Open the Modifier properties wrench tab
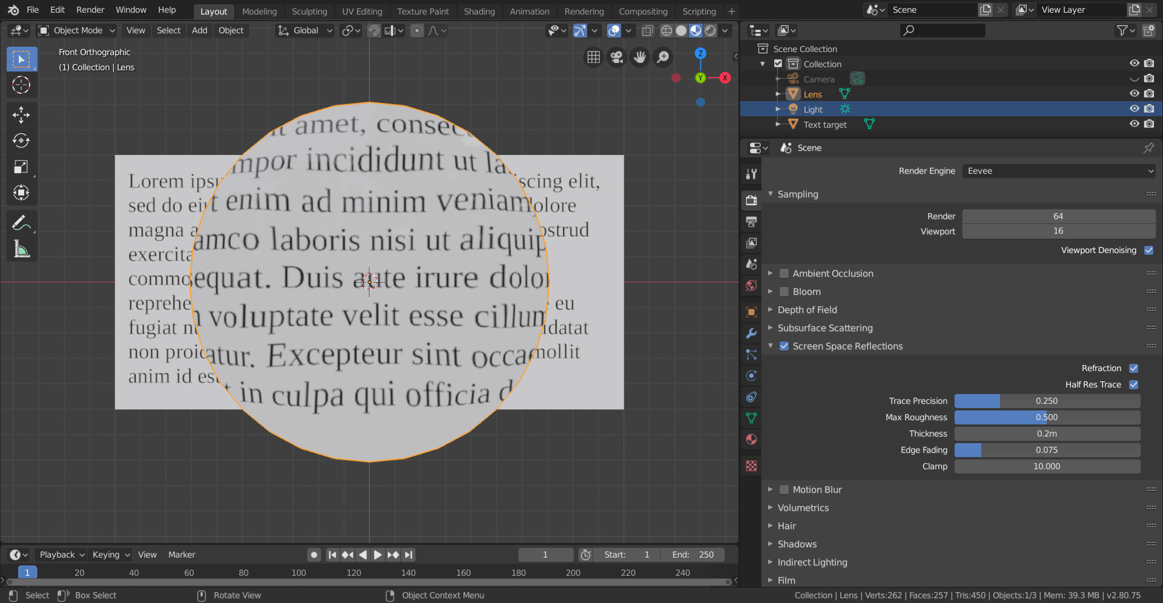This screenshot has height=603, width=1163. [x=750, y=333]
